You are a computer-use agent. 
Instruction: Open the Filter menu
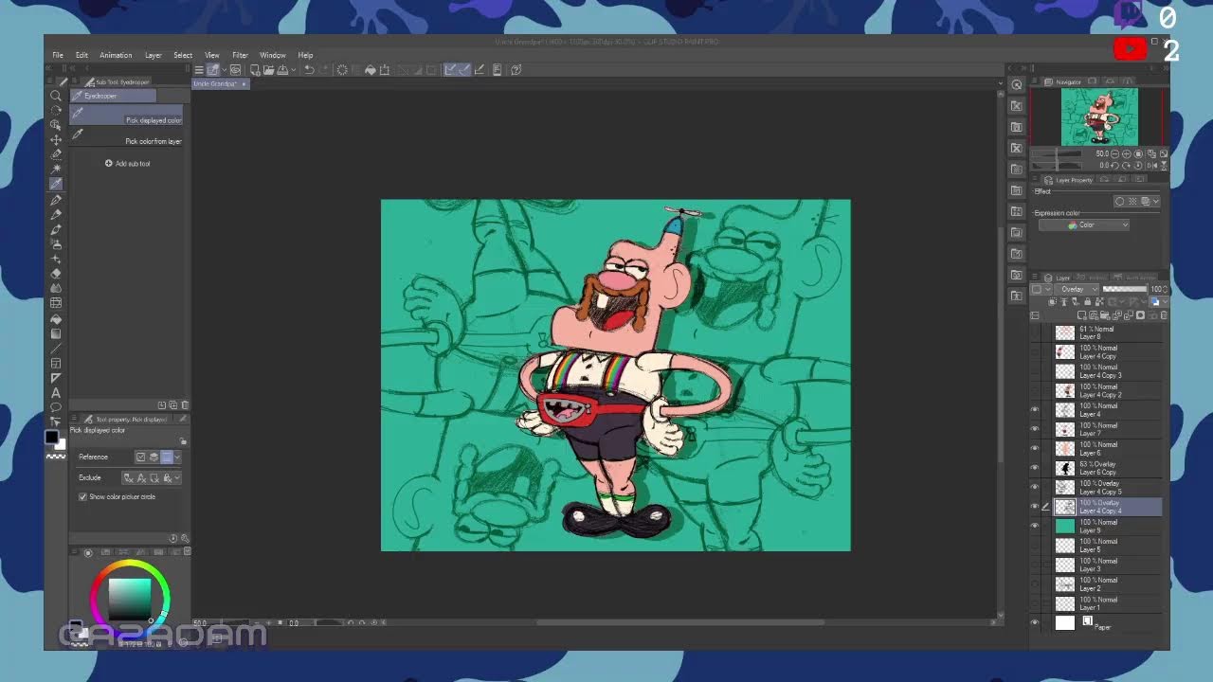pyautogui.click(x=240, y=55)
